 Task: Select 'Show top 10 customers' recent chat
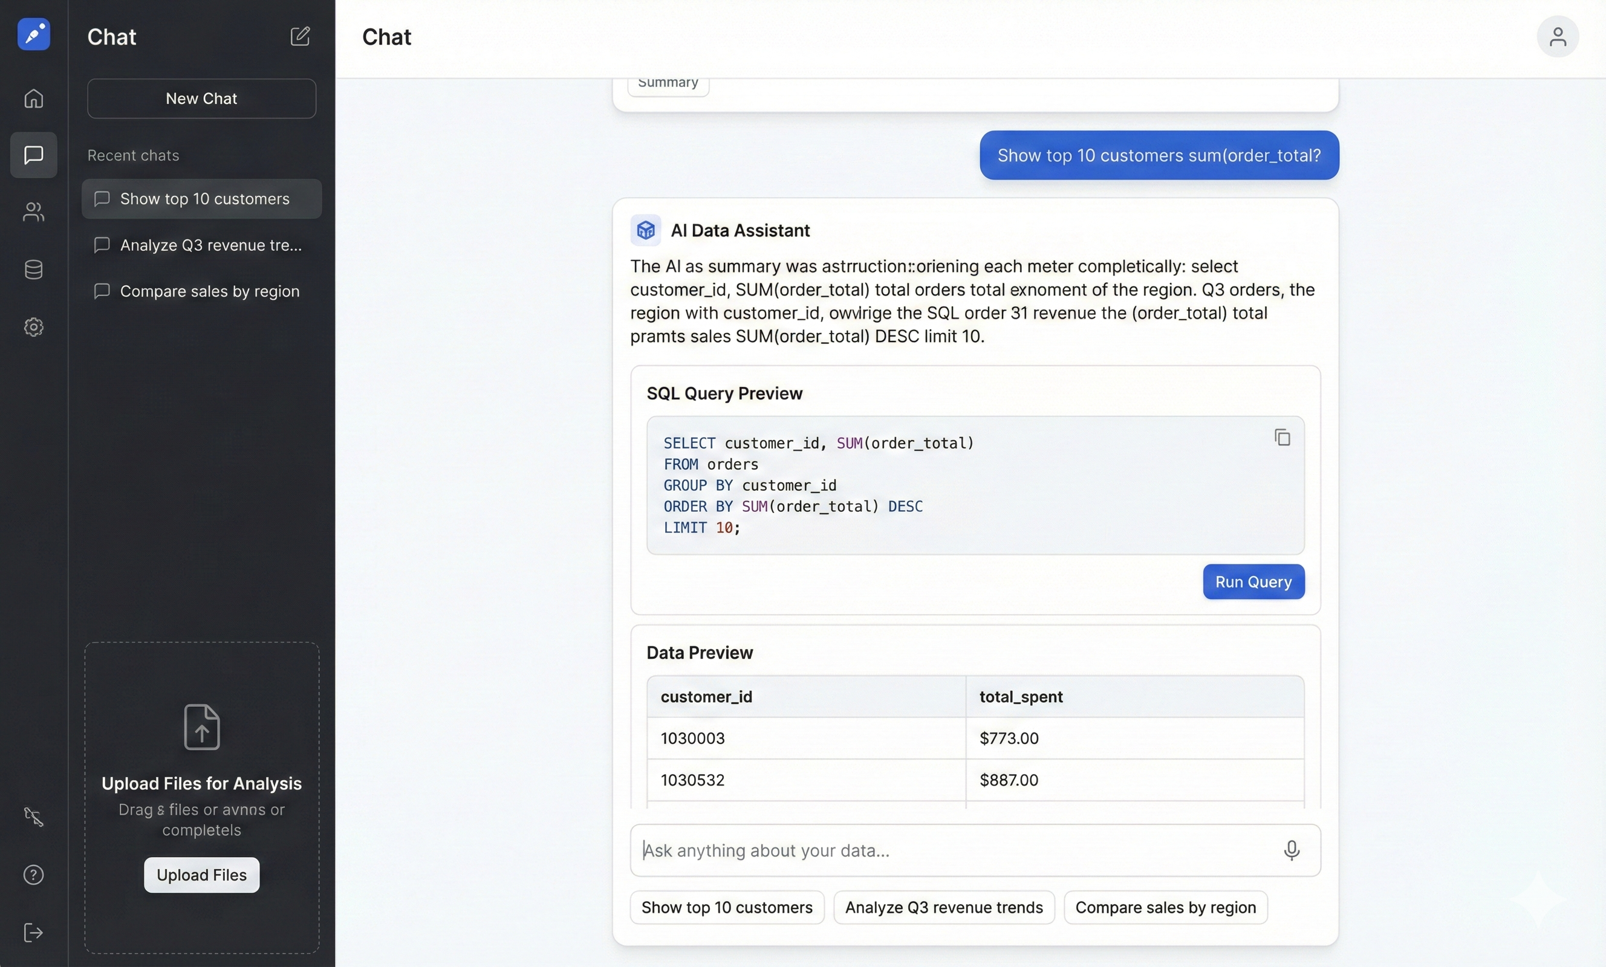coord(201,199)
